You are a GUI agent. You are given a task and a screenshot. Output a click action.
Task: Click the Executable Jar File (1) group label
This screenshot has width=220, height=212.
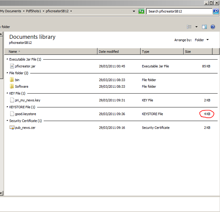(x=25, y=60)
